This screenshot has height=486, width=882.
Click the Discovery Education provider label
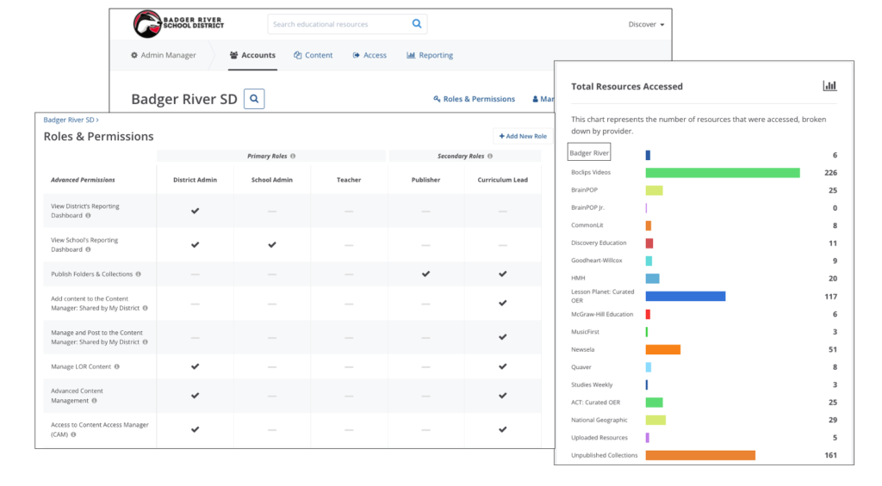coord(599,243)
